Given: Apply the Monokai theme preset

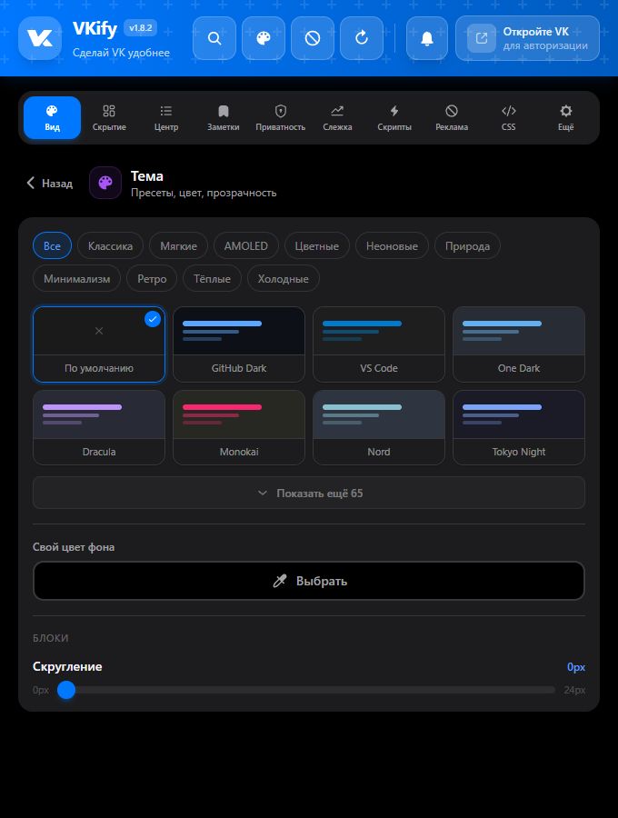Looking at the screenshot, I should tap(239, 428).
